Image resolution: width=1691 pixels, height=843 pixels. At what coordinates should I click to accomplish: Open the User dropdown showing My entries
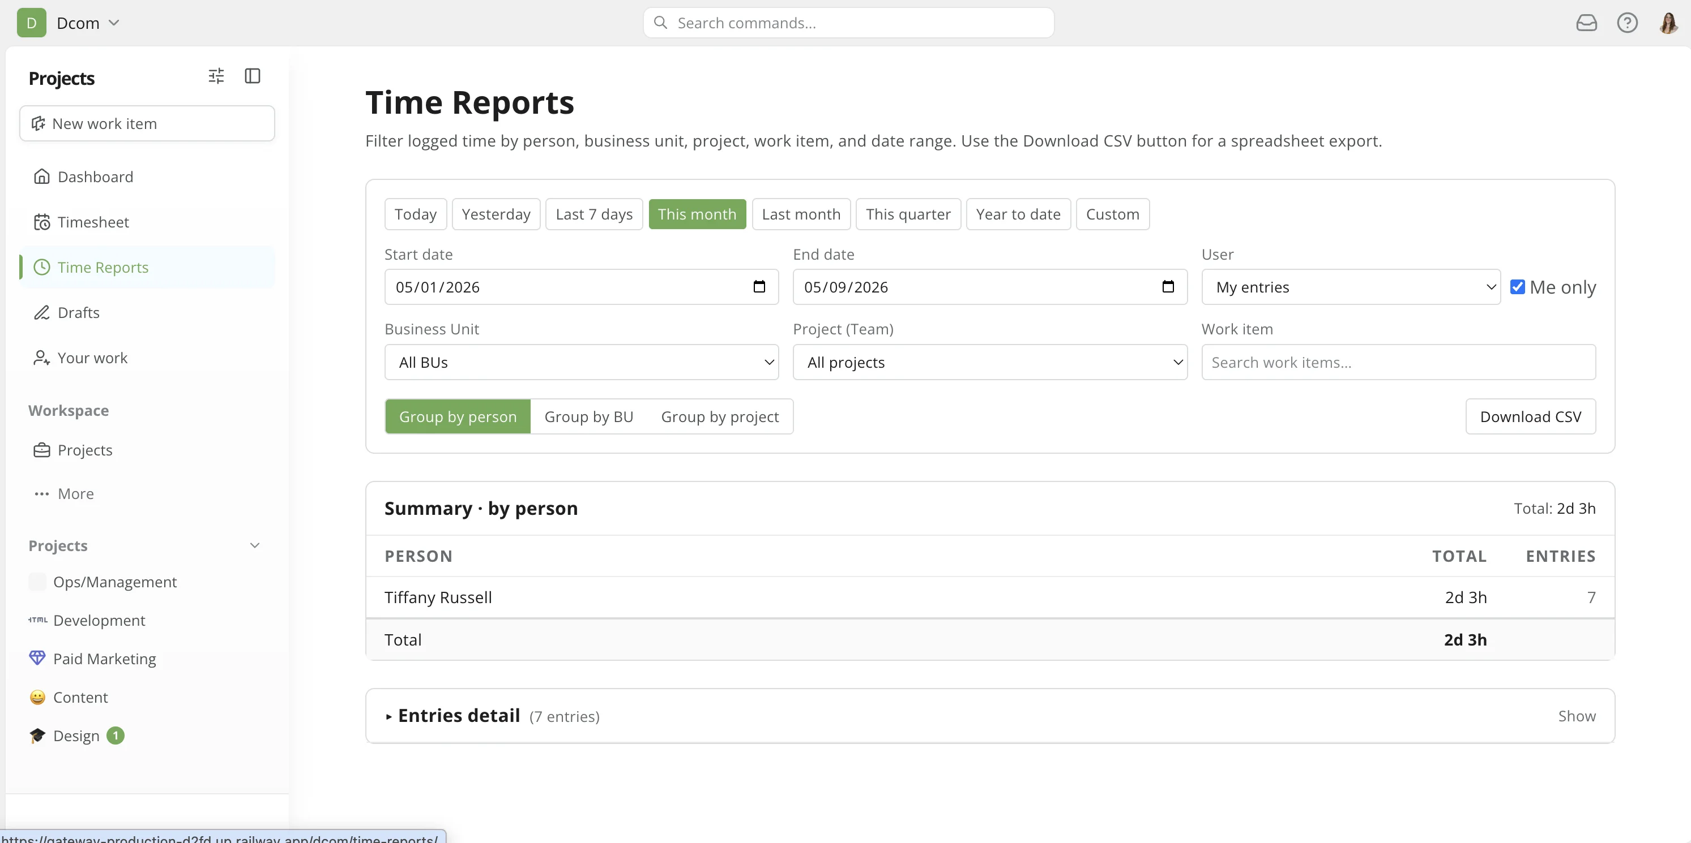[x=1351, y=287]
